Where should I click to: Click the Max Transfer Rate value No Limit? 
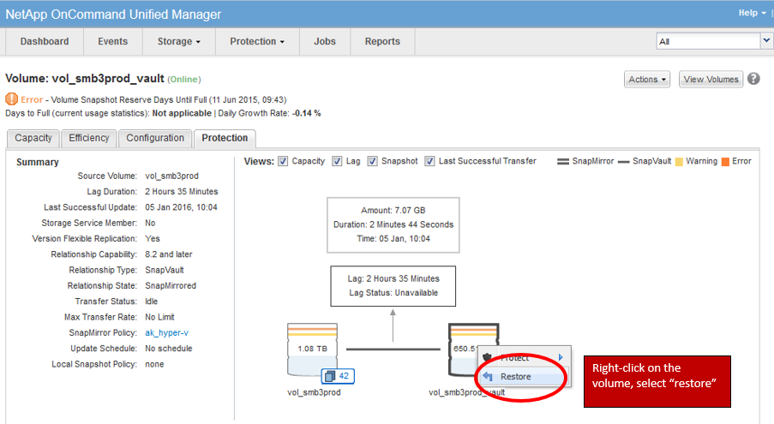(x=159, y=318)
